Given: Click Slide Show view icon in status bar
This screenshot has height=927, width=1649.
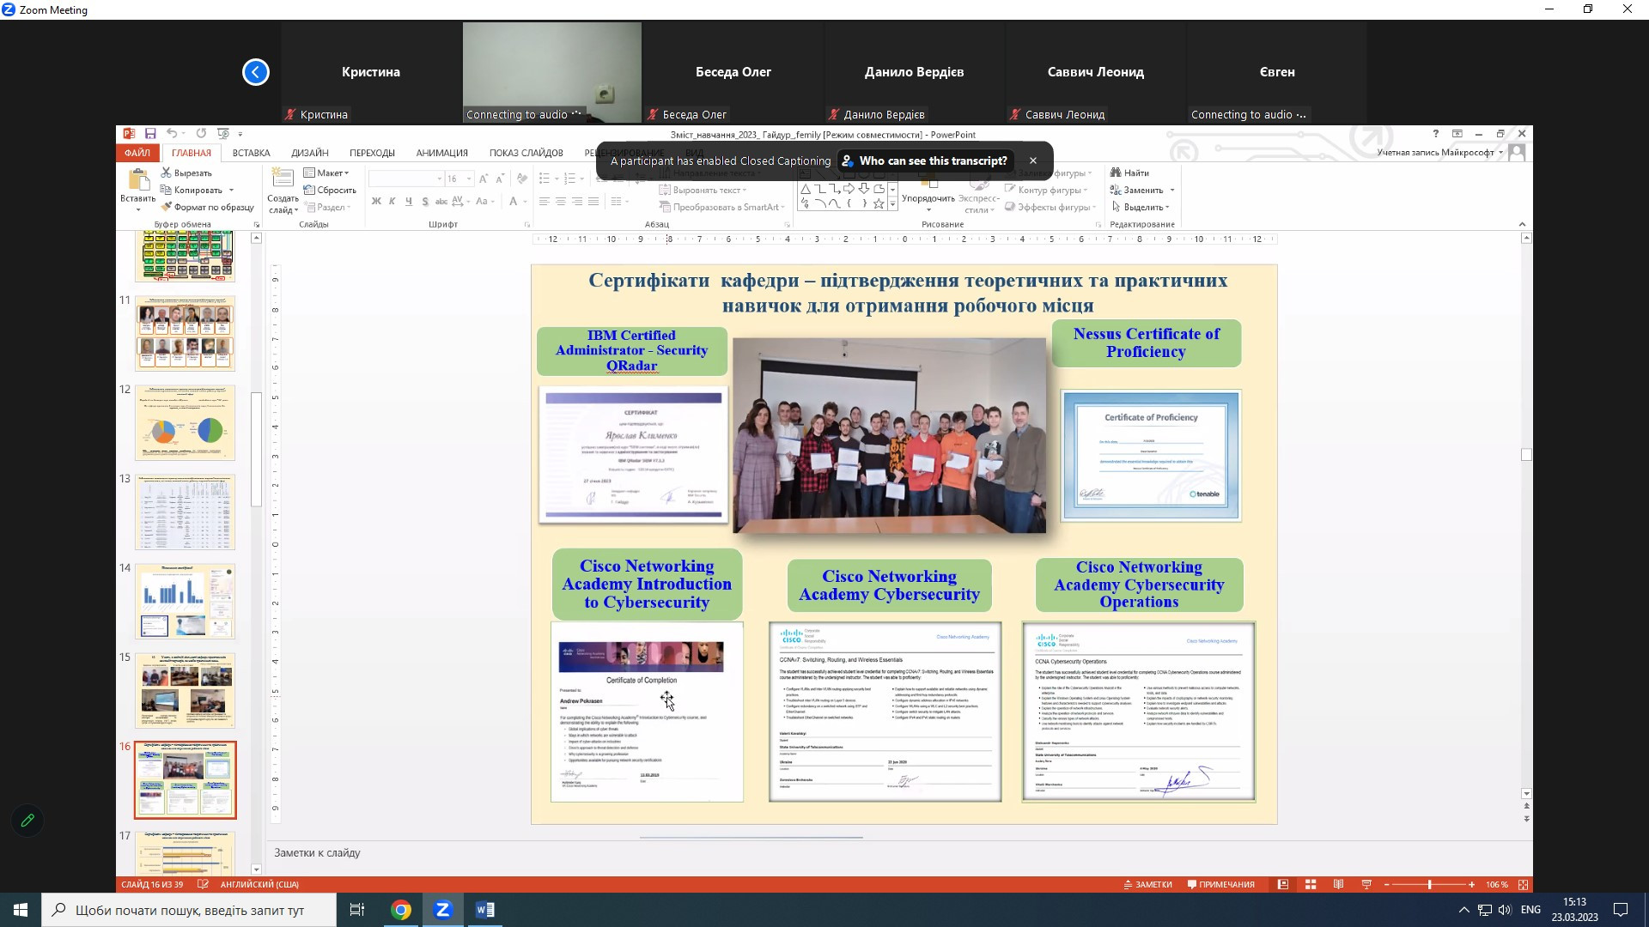Looking at the screenshot, I should pos(1366,885).
